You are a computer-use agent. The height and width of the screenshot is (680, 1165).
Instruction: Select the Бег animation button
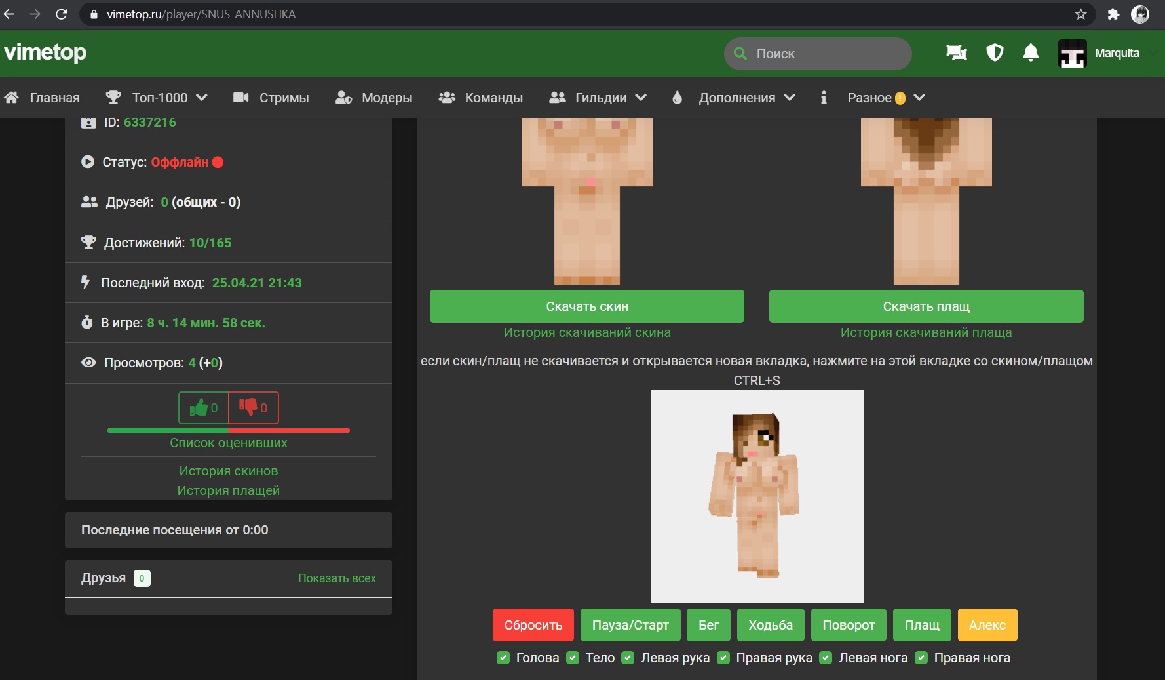pos(709,625)
